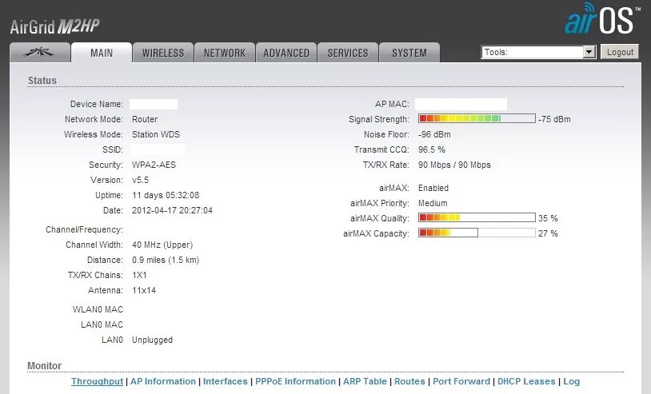Viewport: 651px width, 394px height.
Task: Open the NETWORK tab
Action: coord(225,53)
